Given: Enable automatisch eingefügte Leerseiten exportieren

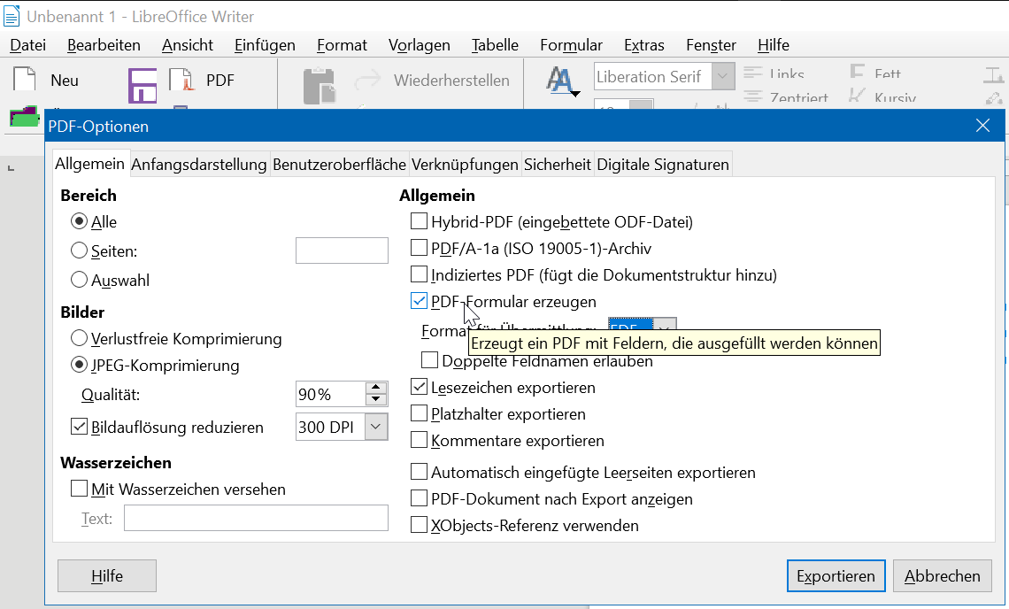Looking at the screenshot, I should click(x=419, y=472).
